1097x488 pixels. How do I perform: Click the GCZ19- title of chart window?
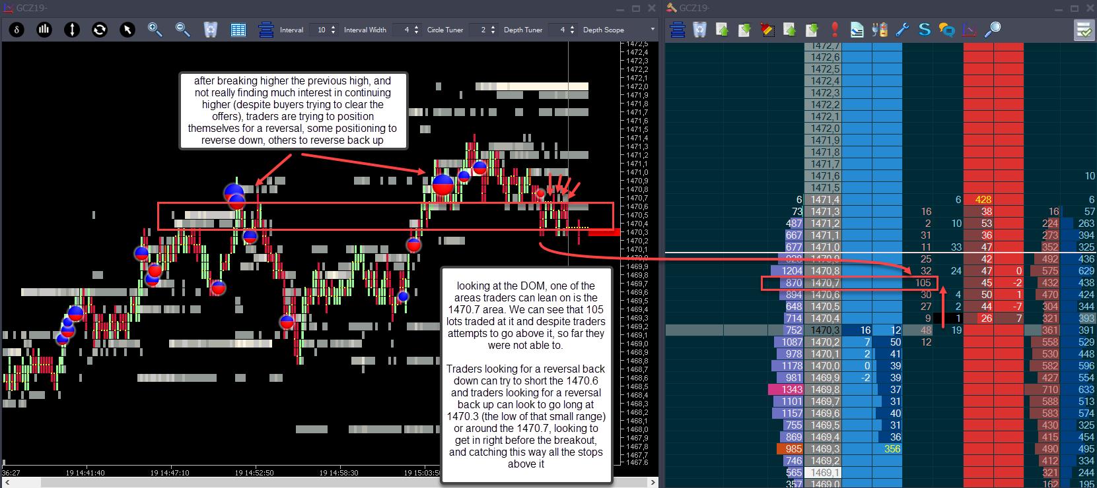32,8
